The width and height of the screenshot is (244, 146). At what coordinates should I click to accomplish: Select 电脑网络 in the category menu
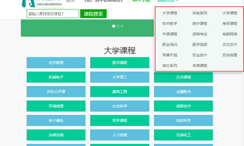pyautogui.click(x=230, y=34)
